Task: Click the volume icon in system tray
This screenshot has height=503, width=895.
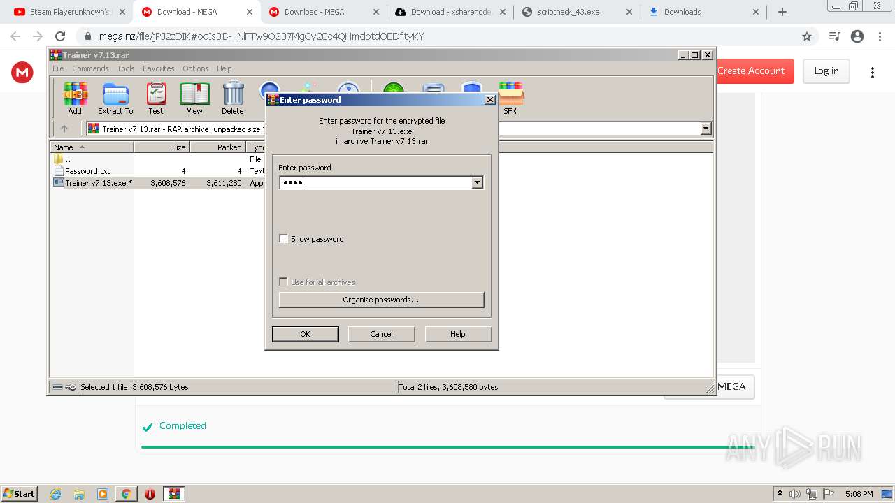Action: click(795, 494)
